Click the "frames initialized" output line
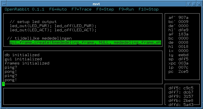This screenshot has width=203, height=109. 27,63
